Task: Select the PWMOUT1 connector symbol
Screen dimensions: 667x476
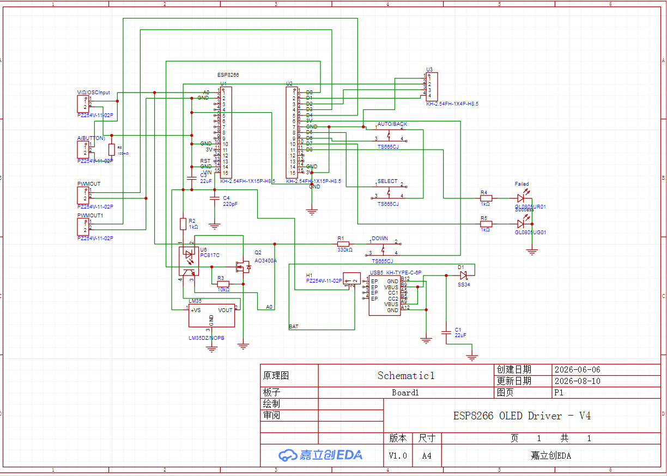Action: tap(83, 227)
